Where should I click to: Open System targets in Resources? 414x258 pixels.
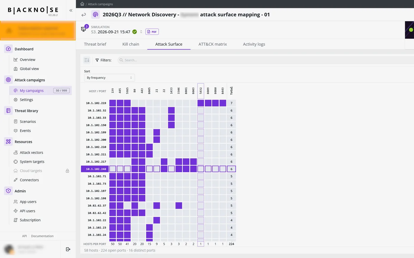pos(32,162)
